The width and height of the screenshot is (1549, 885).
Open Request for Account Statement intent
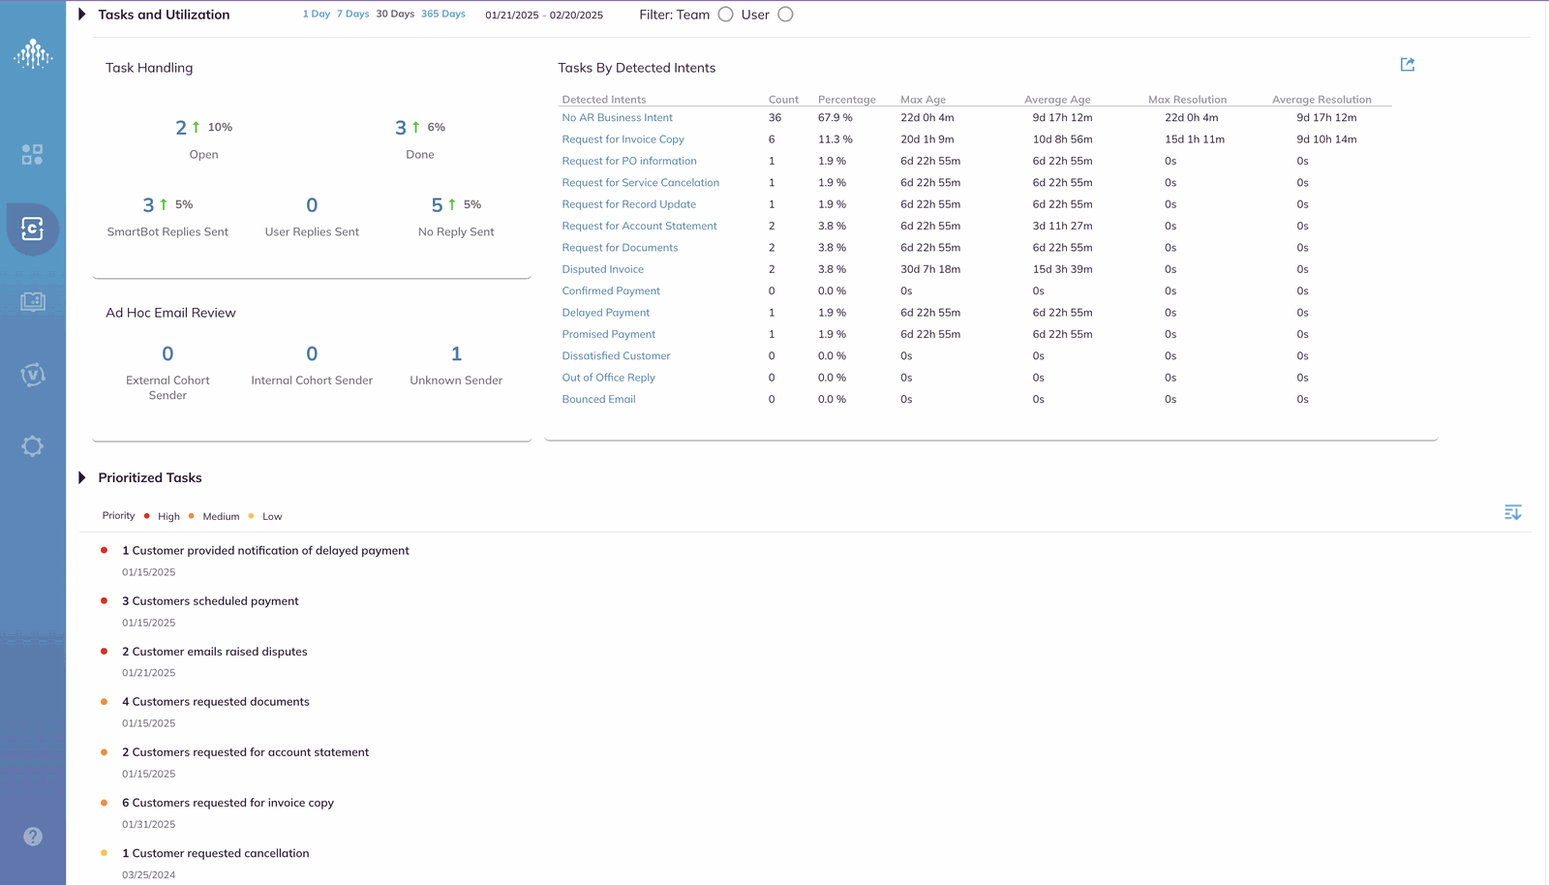(x=640, y=226)
